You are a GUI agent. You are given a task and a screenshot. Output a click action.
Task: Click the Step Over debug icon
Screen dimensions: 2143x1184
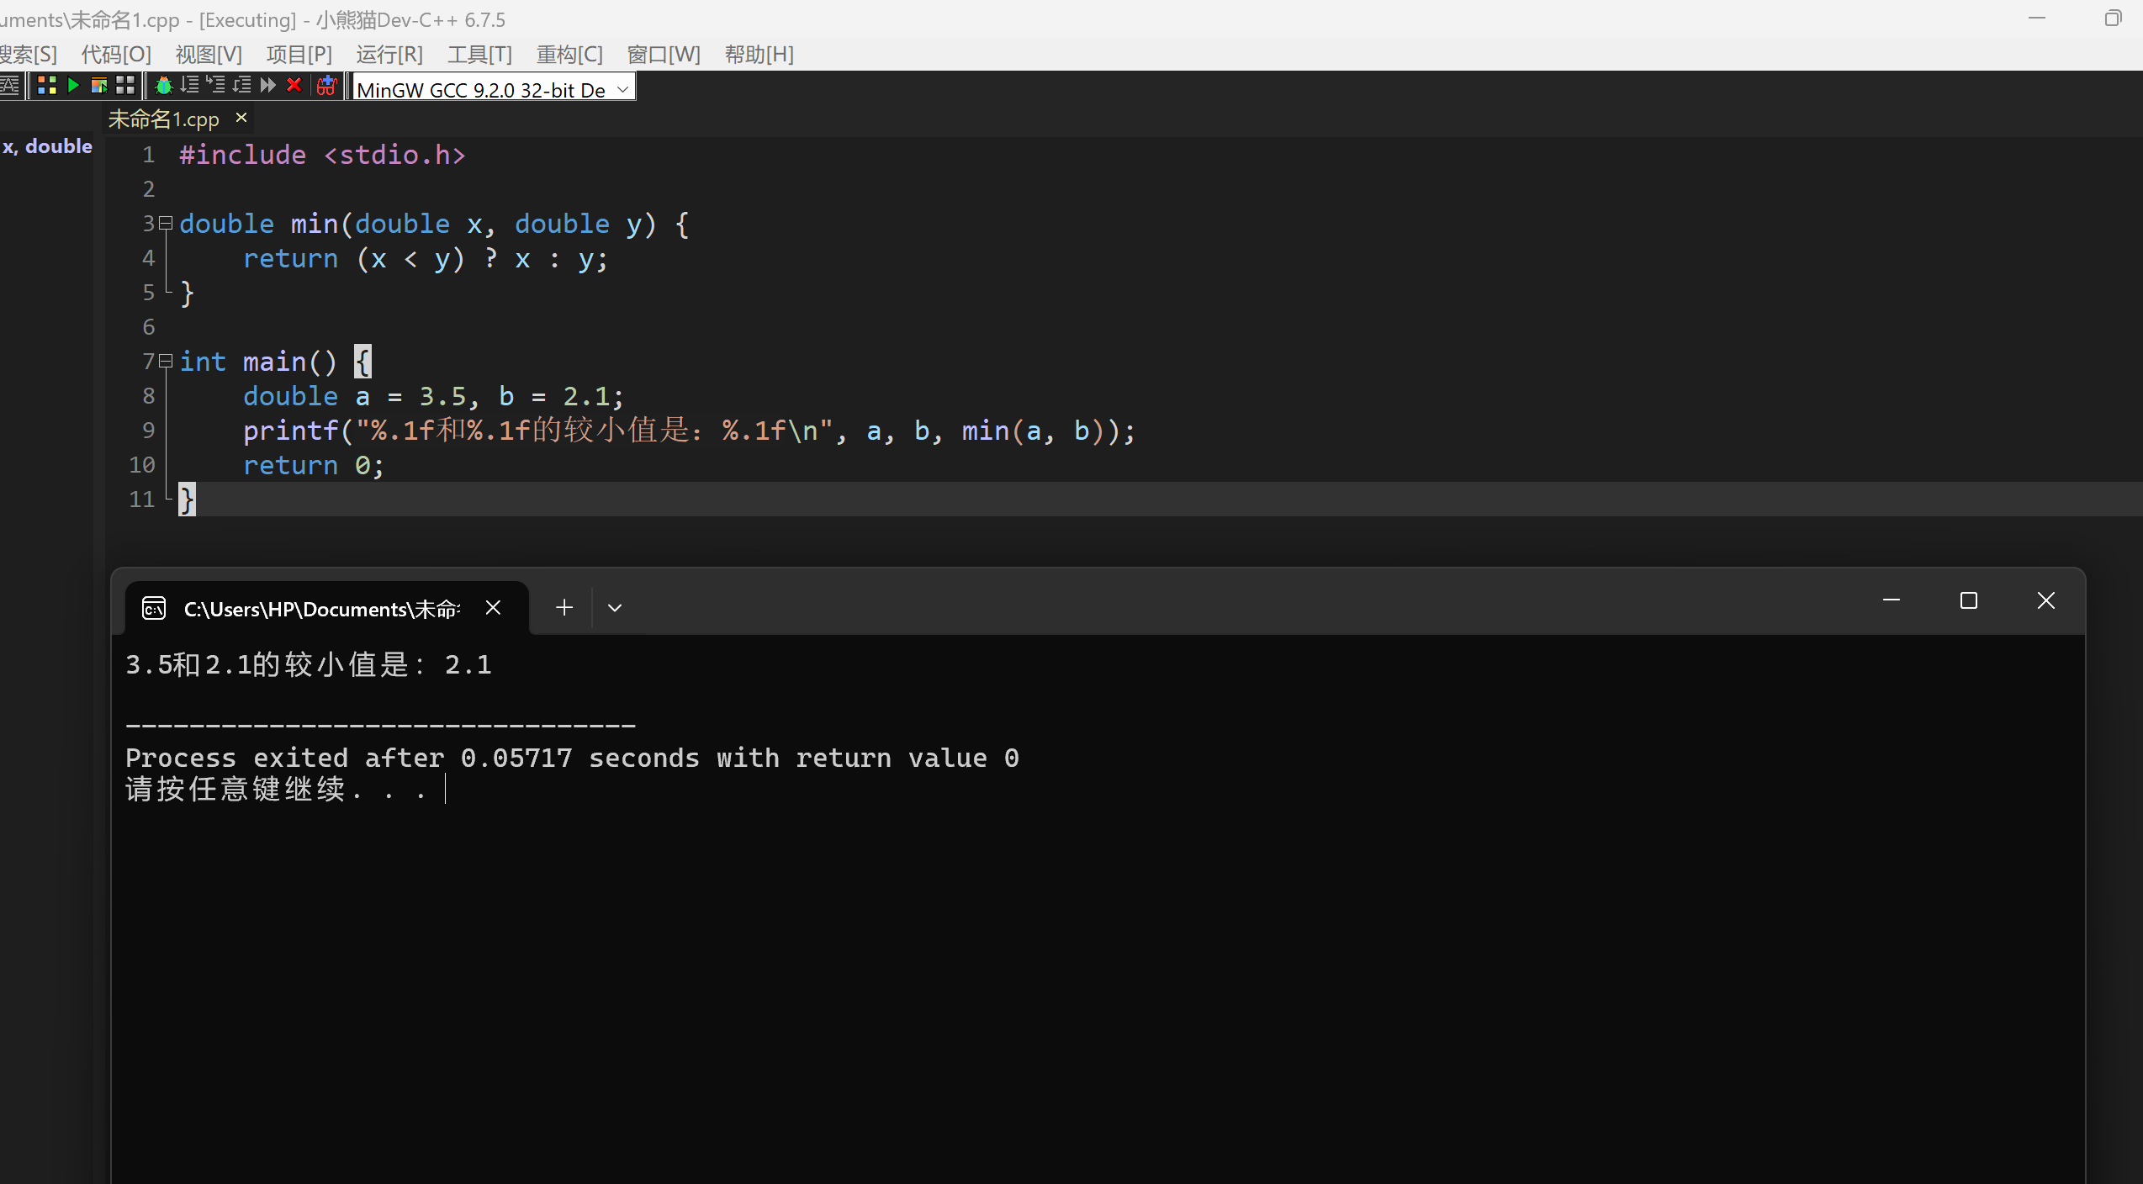pos(190,86)
